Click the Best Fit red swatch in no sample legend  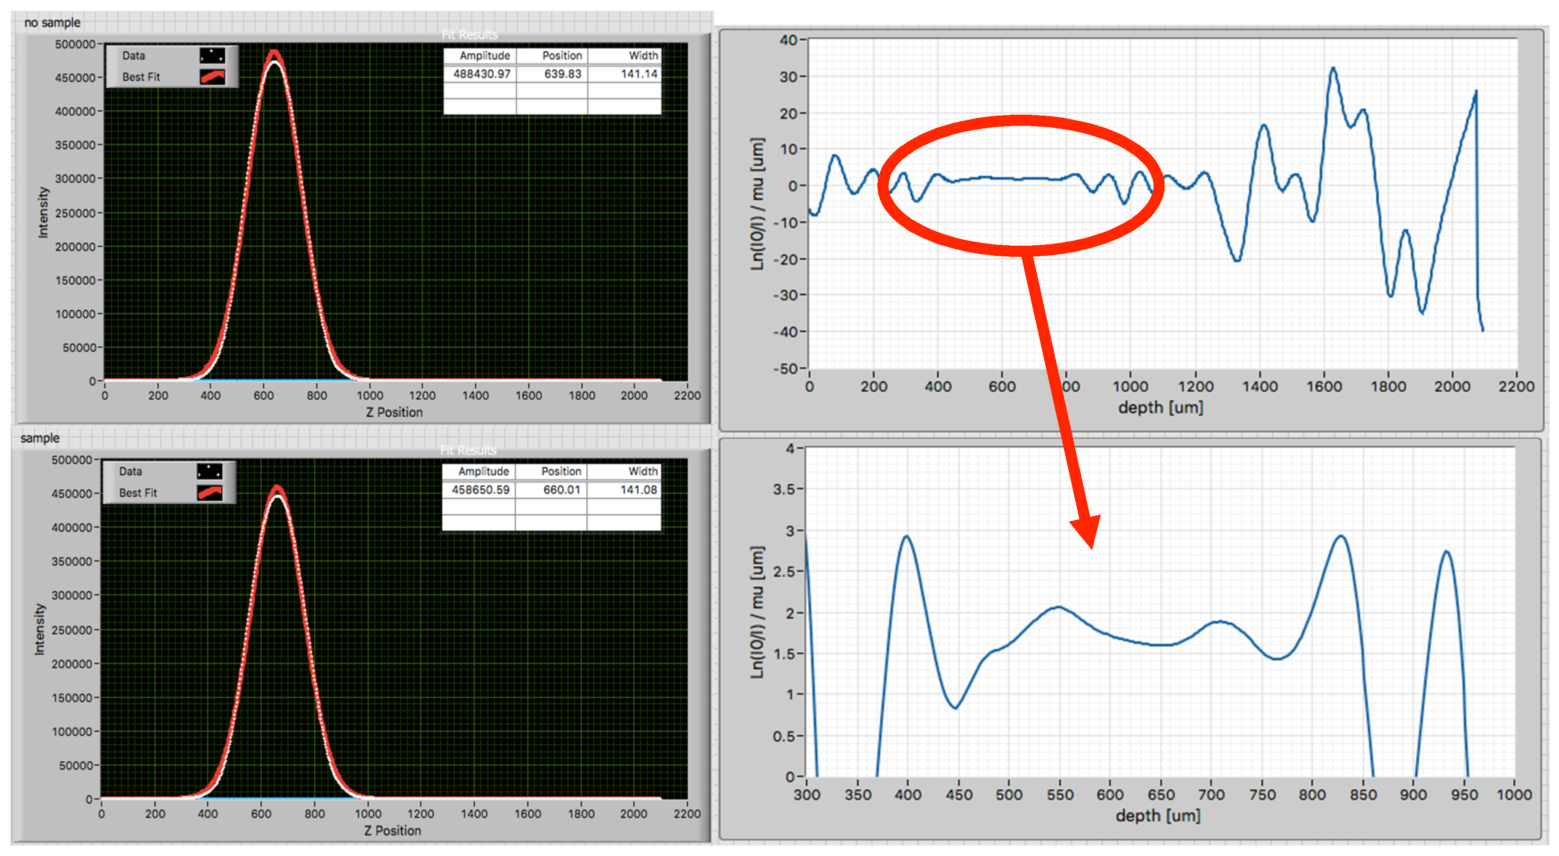point(212,77)
